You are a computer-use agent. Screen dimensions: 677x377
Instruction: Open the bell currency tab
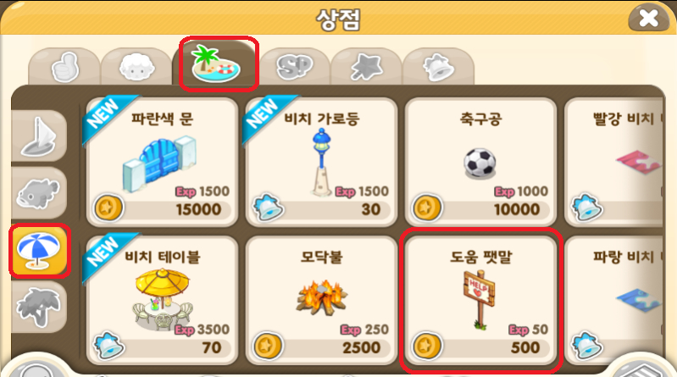[438, 67]
